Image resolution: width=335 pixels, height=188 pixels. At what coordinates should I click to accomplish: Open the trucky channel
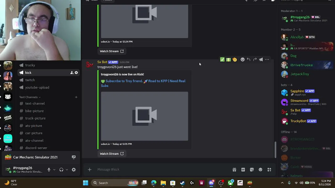click(x=48, y=65)
